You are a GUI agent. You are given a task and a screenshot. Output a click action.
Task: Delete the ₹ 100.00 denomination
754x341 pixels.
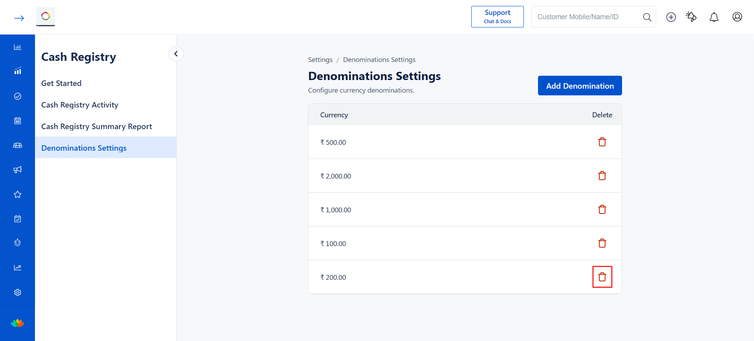[x=602, y=243]
